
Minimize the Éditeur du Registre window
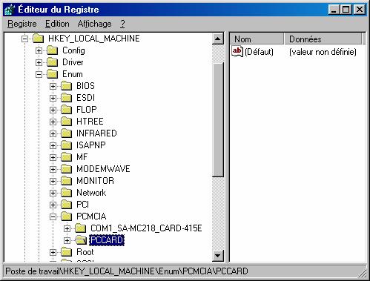pos(334,10)
